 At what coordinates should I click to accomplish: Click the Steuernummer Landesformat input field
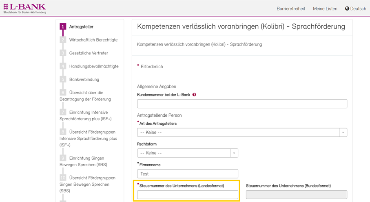click(x=188, y=195)
